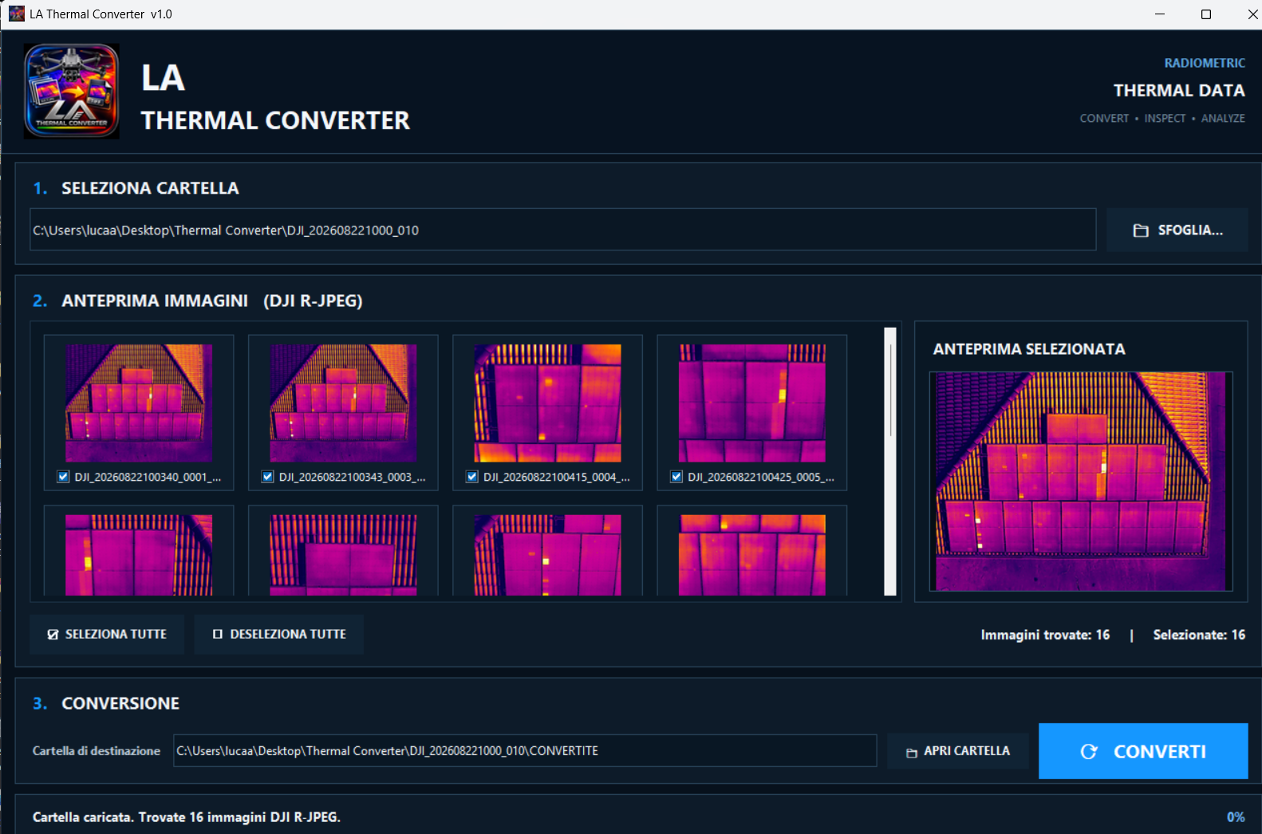Click the 'SELEZIONA CARTELLA' section heading
Screen dimensions: 1262x834
tap(150, 188)
